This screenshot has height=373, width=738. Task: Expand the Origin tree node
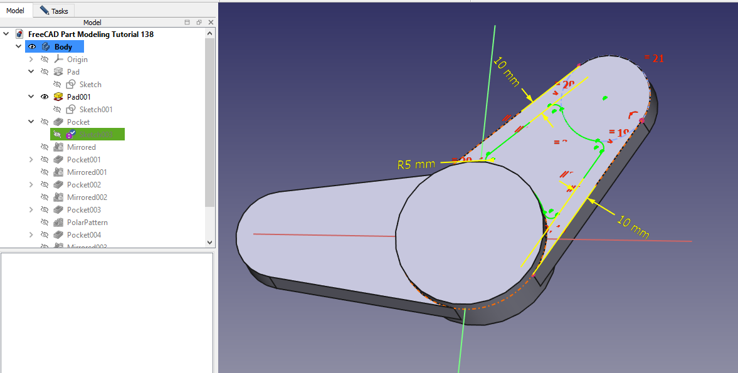[x=31, y=60]
